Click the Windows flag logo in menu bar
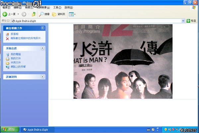Viewport: 199px width, 133px height. (x=194, y=7)
